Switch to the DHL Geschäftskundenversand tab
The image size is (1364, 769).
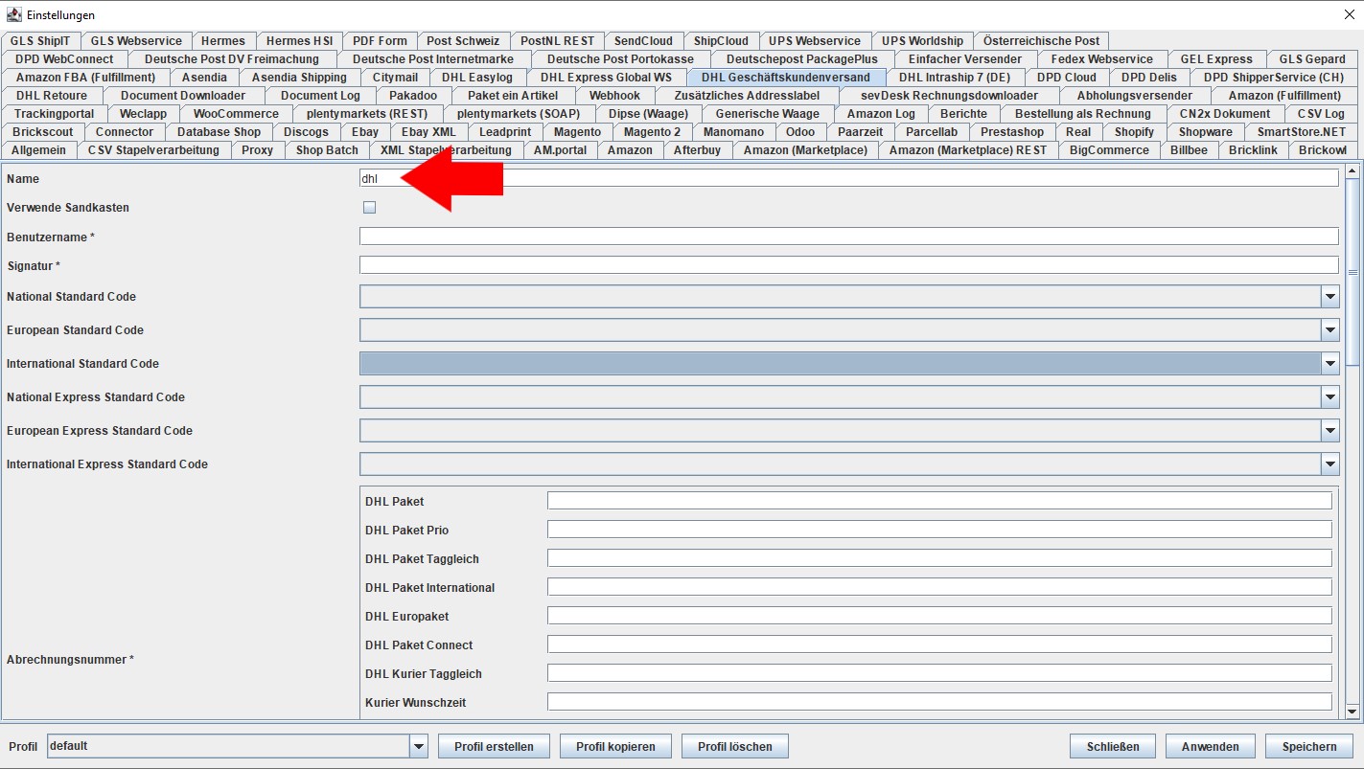[786, 78]
